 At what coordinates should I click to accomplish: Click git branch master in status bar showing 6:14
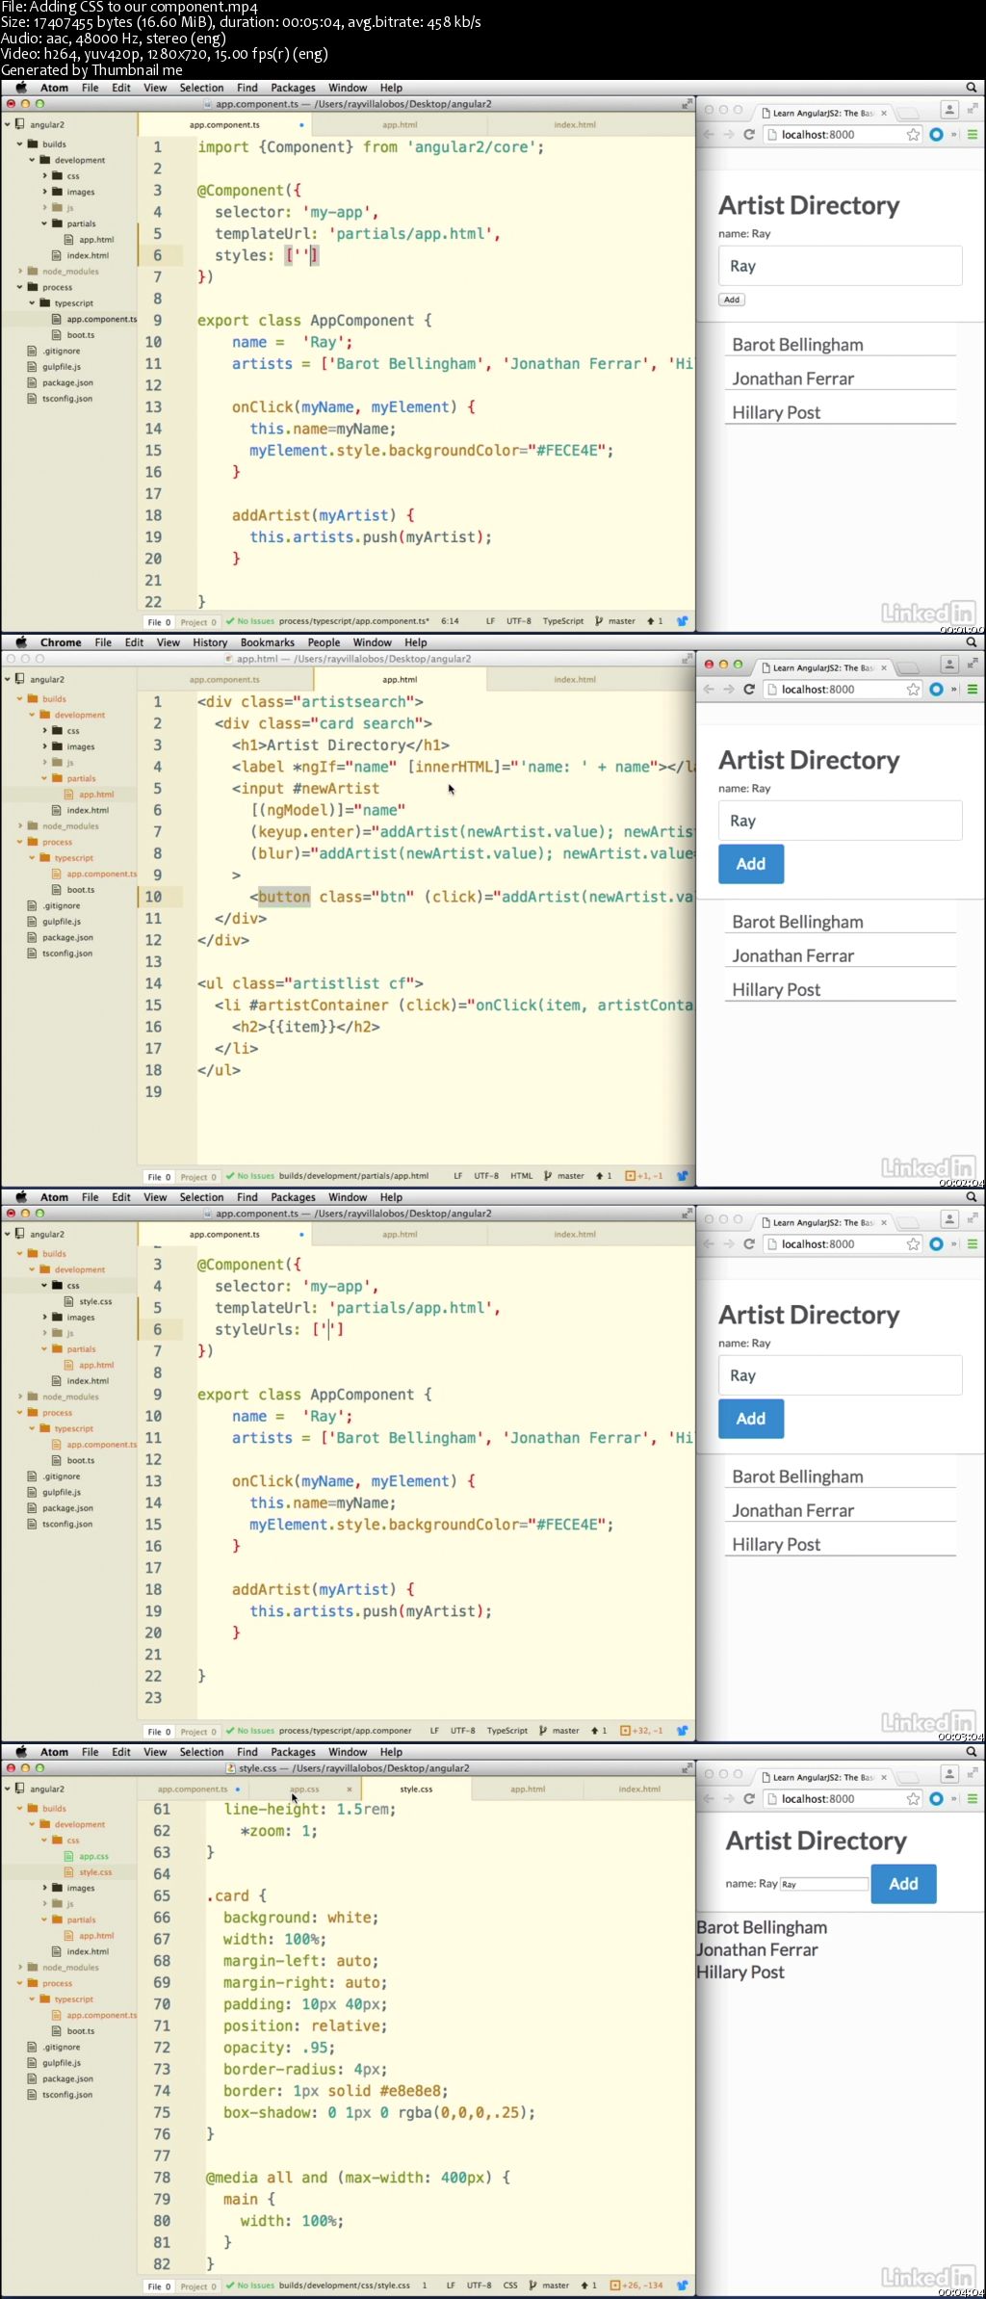[615, 621]
